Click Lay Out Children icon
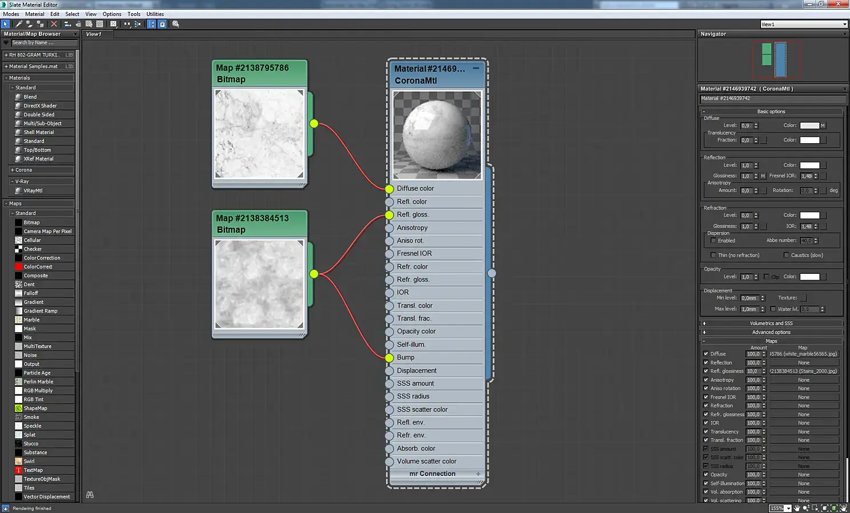 click(137, 24)
